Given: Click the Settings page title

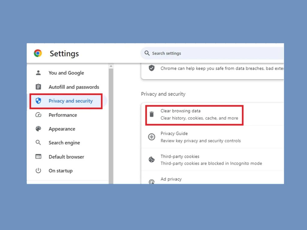Looking at the screenshot, I should point(64,54).
